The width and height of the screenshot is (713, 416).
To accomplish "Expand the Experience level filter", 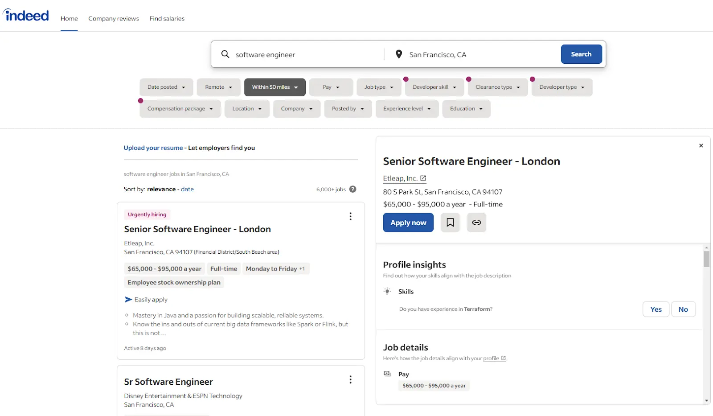I will click(x=407, y=108).
